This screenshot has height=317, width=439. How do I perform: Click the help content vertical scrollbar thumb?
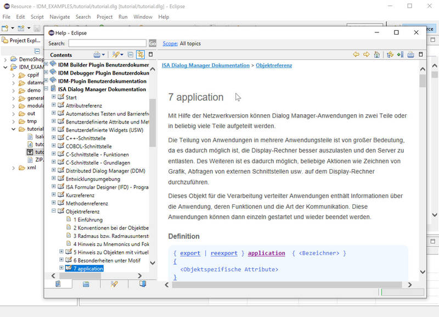click(423, 81)
